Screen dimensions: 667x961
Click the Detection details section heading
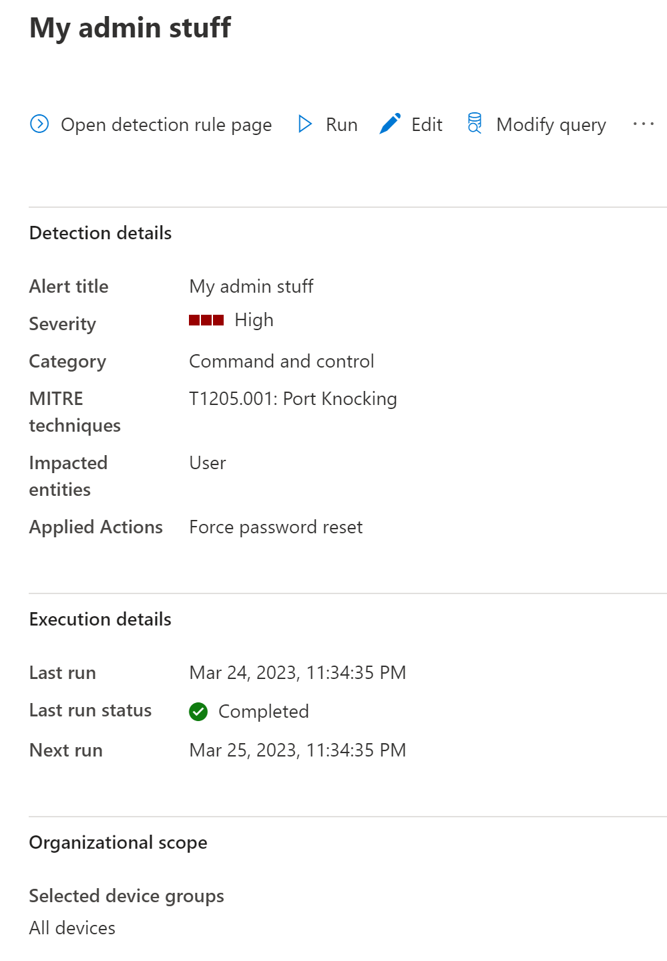(x=101, y=233)
